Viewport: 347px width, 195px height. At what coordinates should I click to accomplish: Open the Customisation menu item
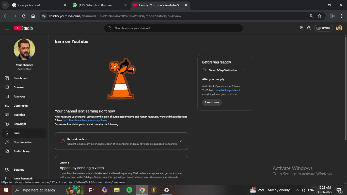(x=24, y=142)
